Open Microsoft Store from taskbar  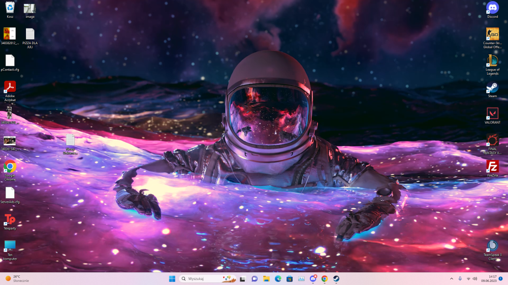tap(290, 279)
